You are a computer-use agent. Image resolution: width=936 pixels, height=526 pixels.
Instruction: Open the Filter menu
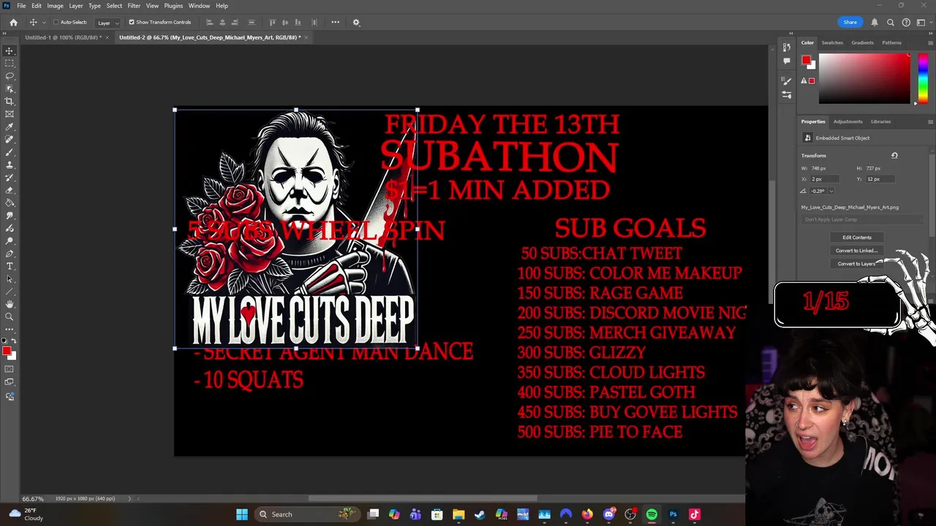pyautogui.click(x=134, y=6)
